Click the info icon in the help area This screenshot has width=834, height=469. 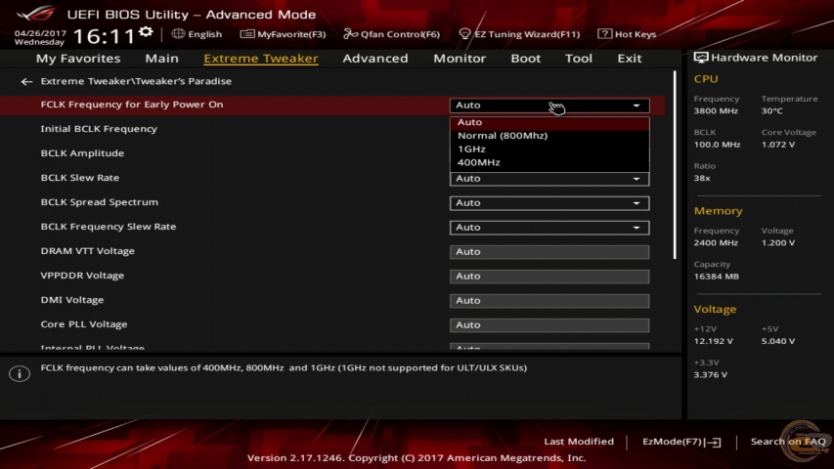point(20,373)
